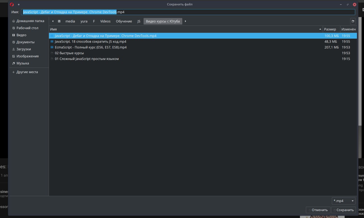Open Домашняя папка in the sidebar
The image size is (364, 218).
[28, 21]
